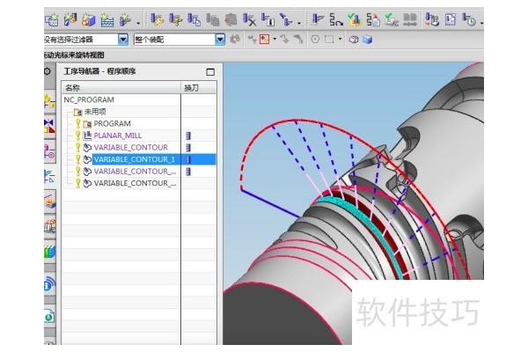Toggle the light bulb on the PROGRAM row
Image resolution: width=528 pixels, height=352 pixels.
pyautogui.click(x=77, y=123)
